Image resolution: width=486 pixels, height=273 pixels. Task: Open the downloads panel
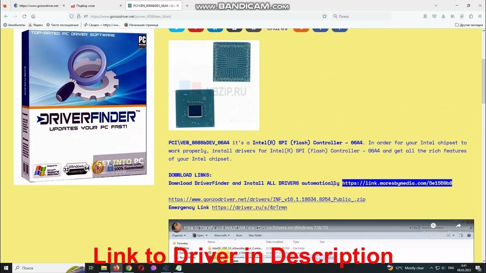[443, 16]
